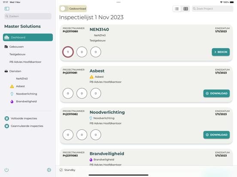
Task: Click the Dashboard bar chart icon
Action: (x=6, y=37)
